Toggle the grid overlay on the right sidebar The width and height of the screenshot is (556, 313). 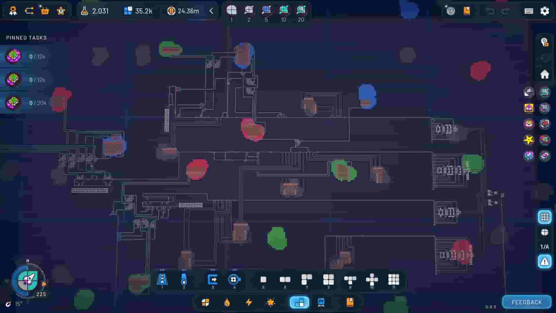point(545,217)
